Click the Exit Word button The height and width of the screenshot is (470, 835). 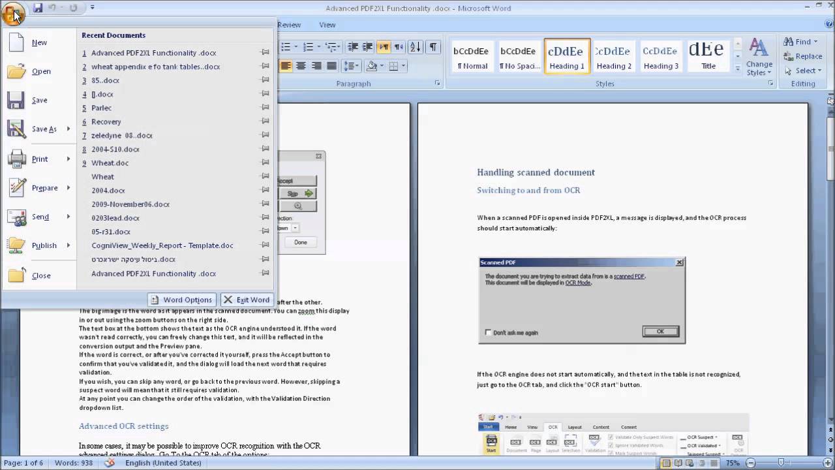point(247,300)
